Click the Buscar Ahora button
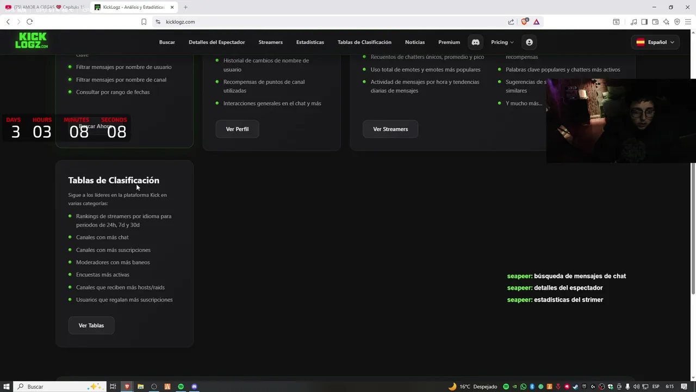Image resolution: width=696 pixels, height=392 pixels. click(x=95, y=126)
